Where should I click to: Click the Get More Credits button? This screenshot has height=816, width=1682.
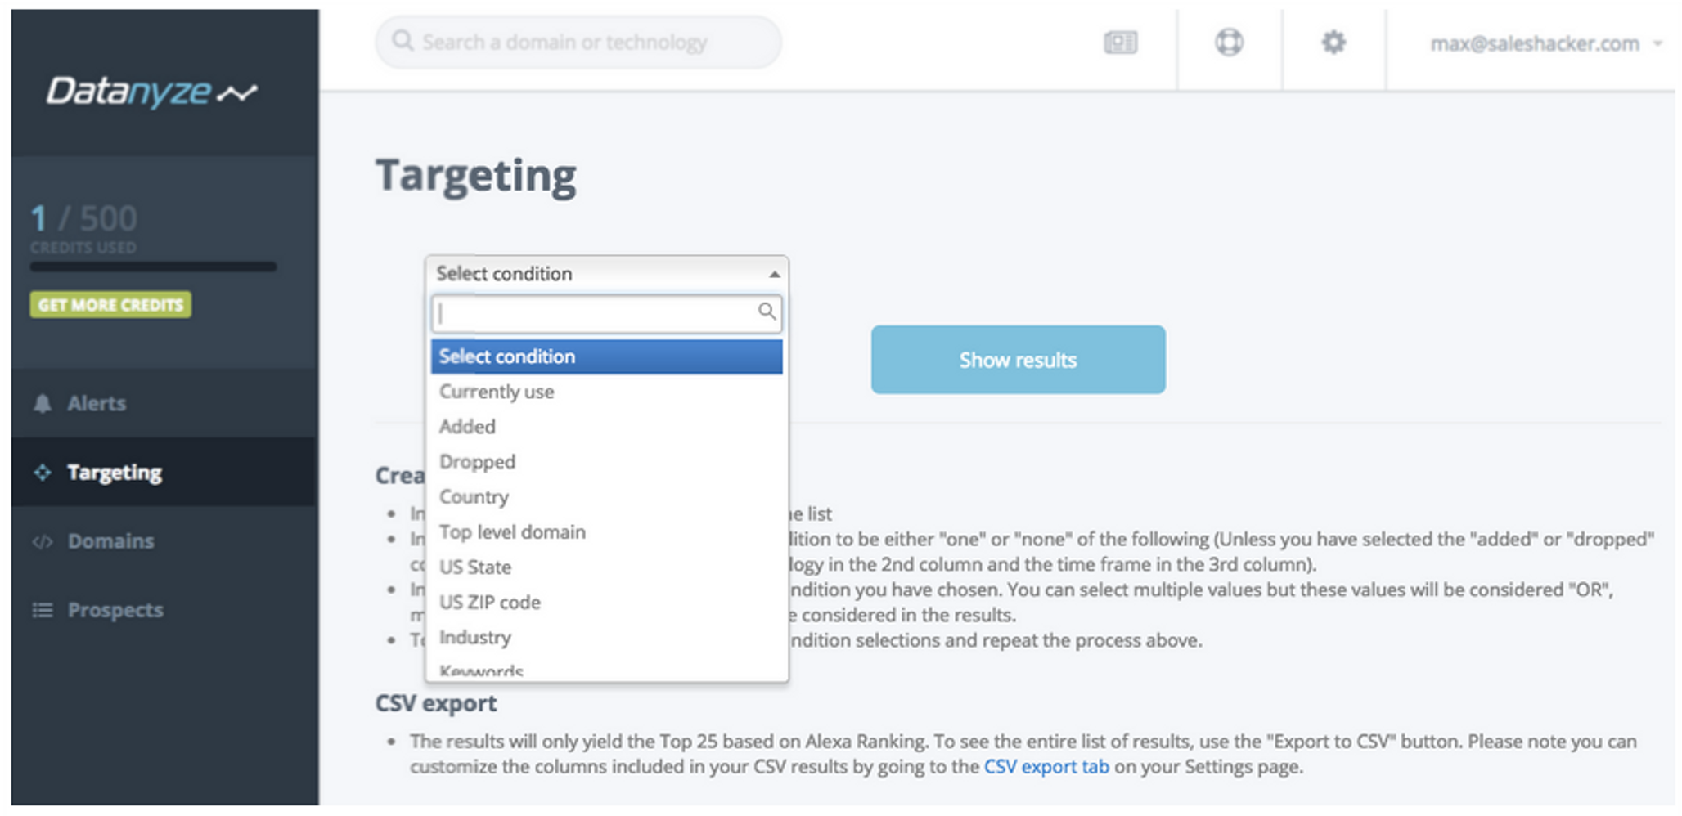110,305
